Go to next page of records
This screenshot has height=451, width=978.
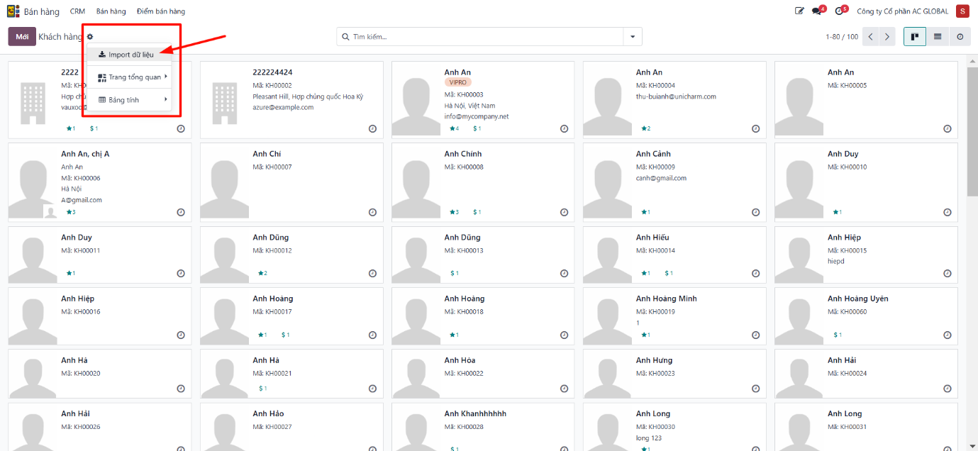pyautogui.click(x=887, y=37)
